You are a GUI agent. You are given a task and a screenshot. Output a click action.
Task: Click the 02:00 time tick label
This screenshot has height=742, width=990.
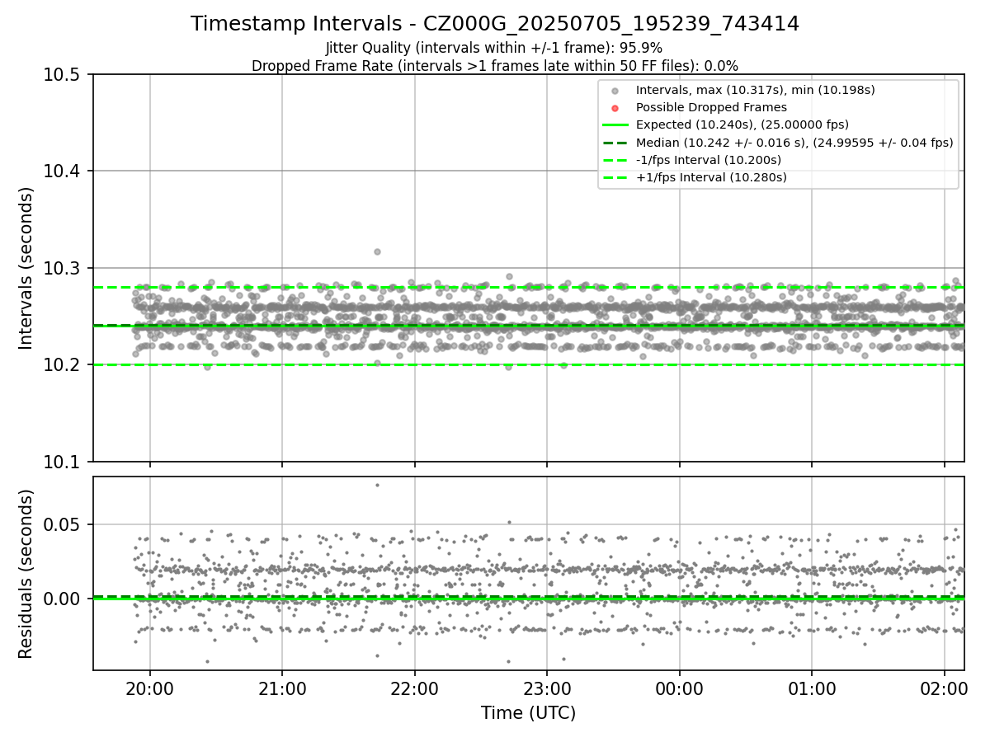pos(944,688)
